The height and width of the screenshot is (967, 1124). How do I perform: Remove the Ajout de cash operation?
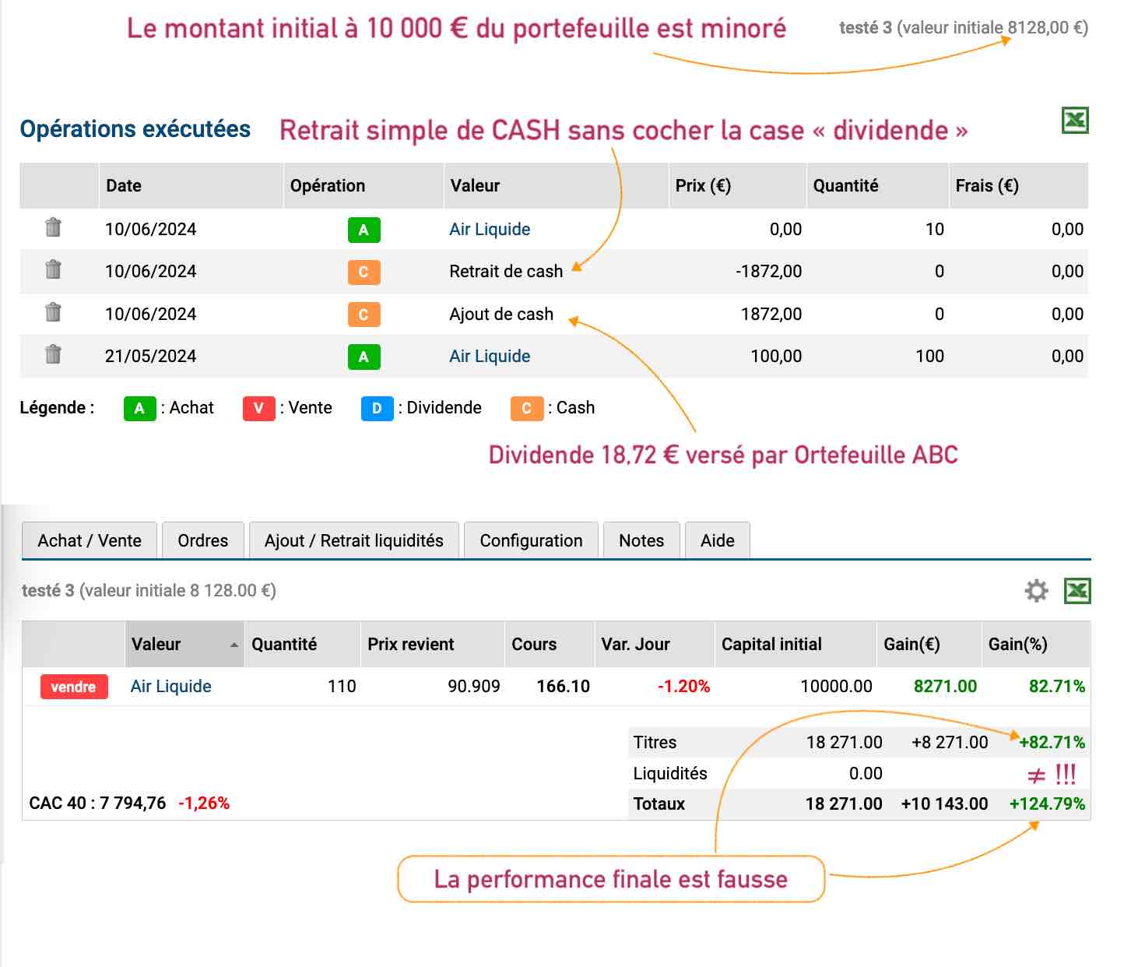[x=53, y=312]
